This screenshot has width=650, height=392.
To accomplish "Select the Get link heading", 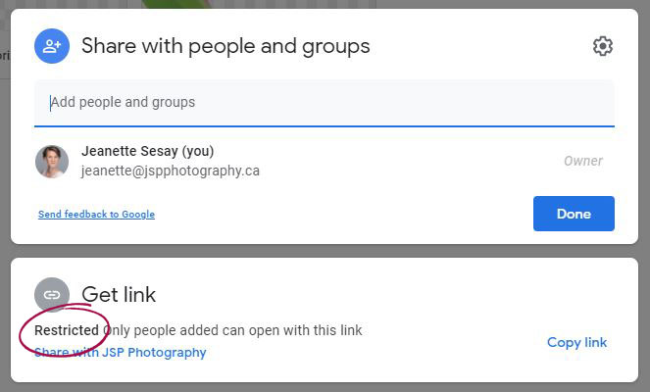I will (x=119, y=295).
